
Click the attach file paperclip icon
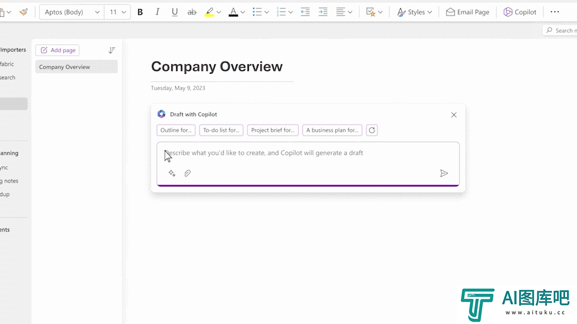[188, 173]
